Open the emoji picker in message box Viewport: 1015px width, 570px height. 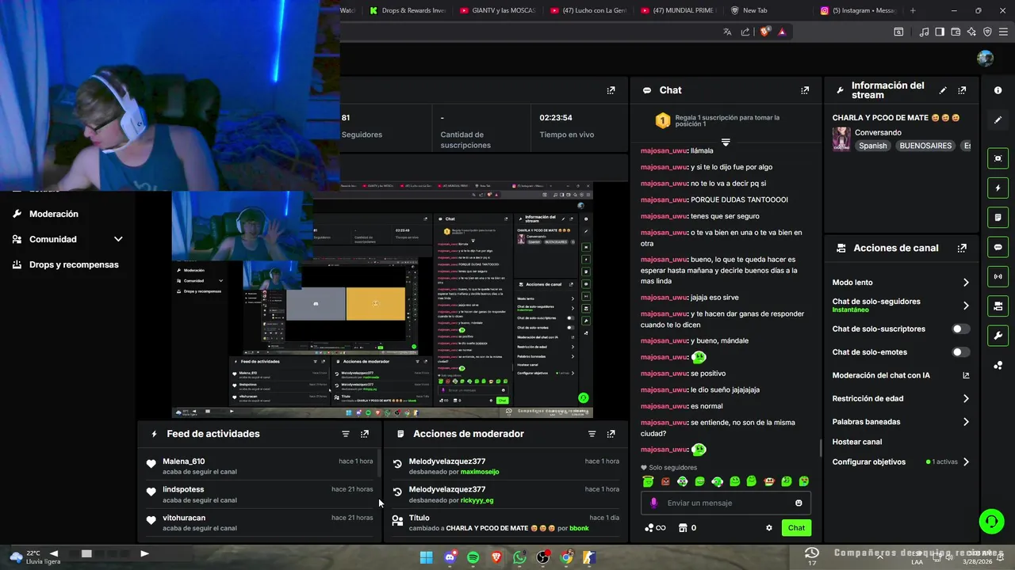(799, 503)
